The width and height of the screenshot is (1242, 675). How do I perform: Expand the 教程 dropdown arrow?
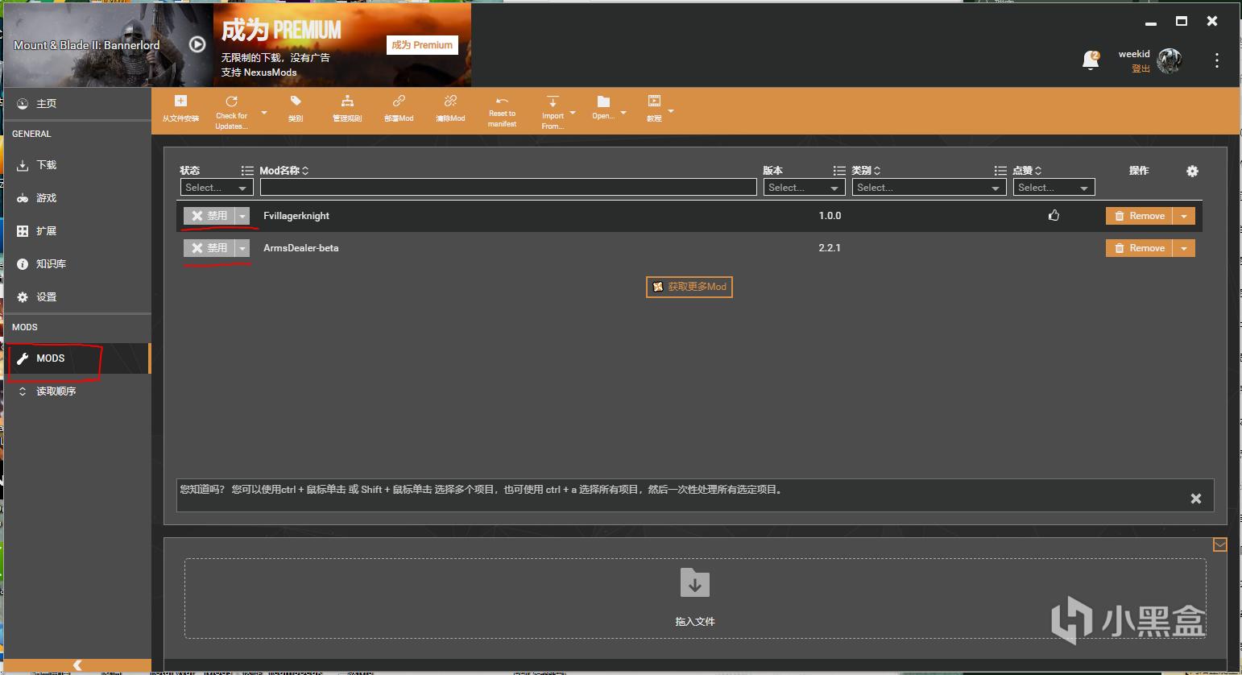(x=671, y=110)
